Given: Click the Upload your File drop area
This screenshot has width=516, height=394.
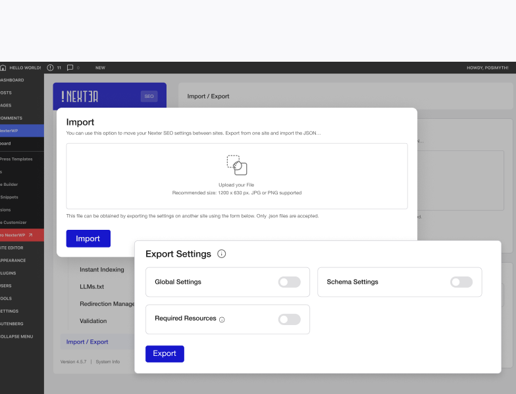Looking at the screenshot, I should (237, 176).
